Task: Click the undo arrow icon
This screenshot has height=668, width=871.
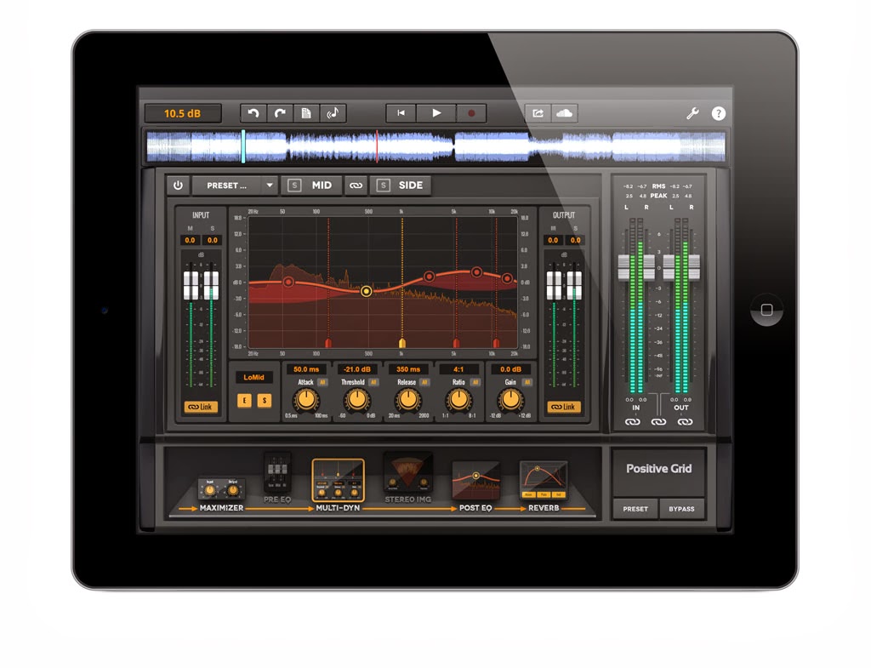Action: 253,112
